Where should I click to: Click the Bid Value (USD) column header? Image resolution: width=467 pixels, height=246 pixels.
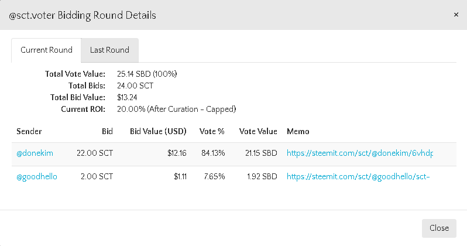click(158, 132)
